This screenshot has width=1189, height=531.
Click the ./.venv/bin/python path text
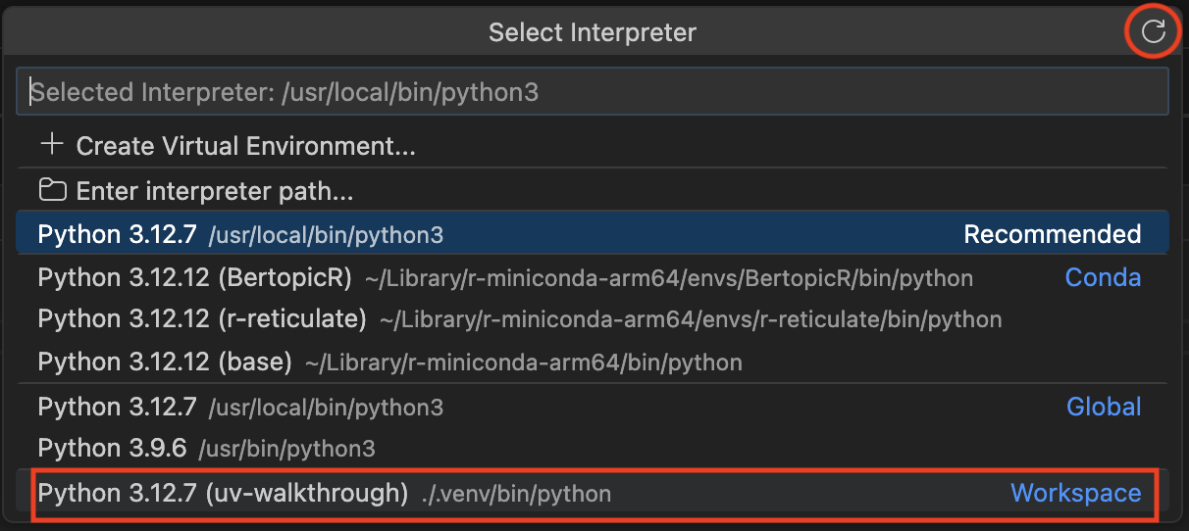point(515,495)
